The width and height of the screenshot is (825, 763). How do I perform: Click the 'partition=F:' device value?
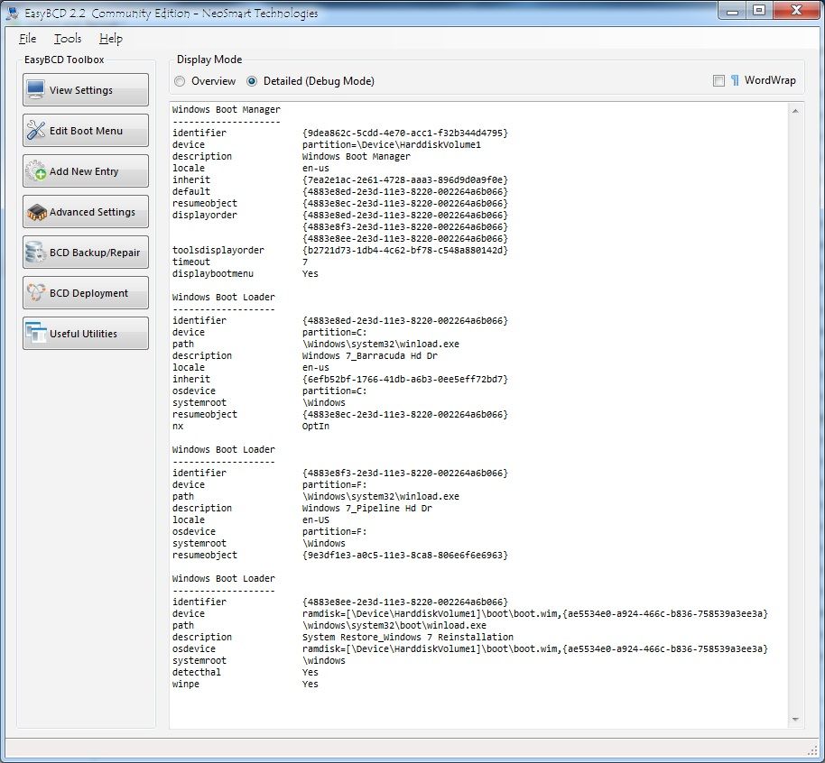(335, 485)
